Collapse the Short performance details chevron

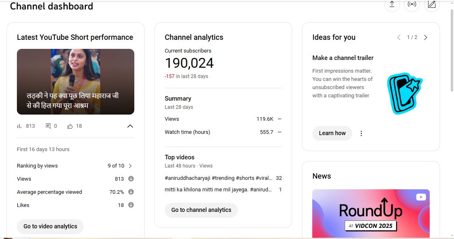[x=130, y=126]
